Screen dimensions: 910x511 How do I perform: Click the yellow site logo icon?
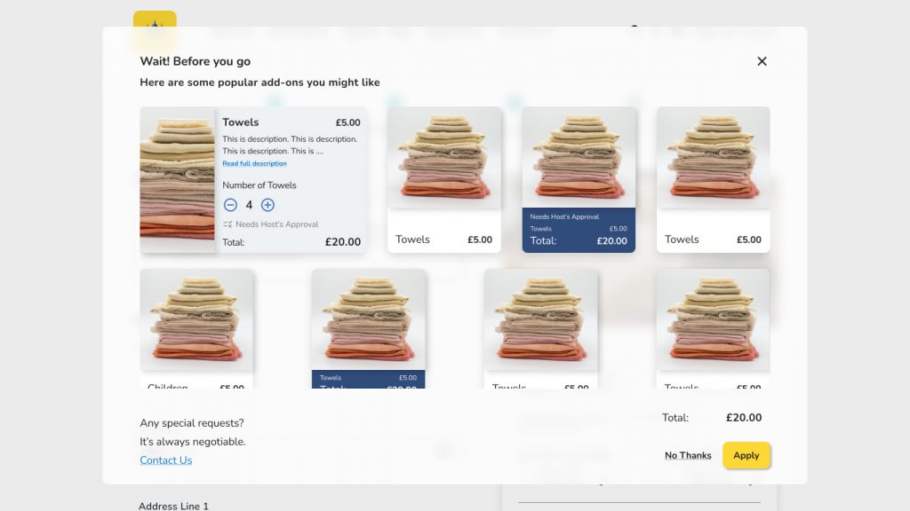click(x=155, y=26)
